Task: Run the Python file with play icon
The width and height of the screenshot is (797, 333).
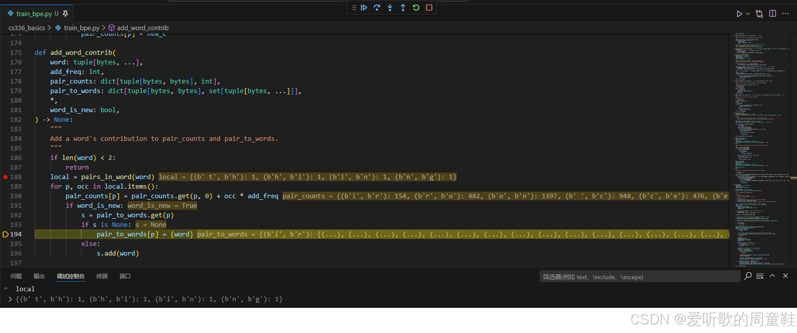Action: click(x=739, y=14)
